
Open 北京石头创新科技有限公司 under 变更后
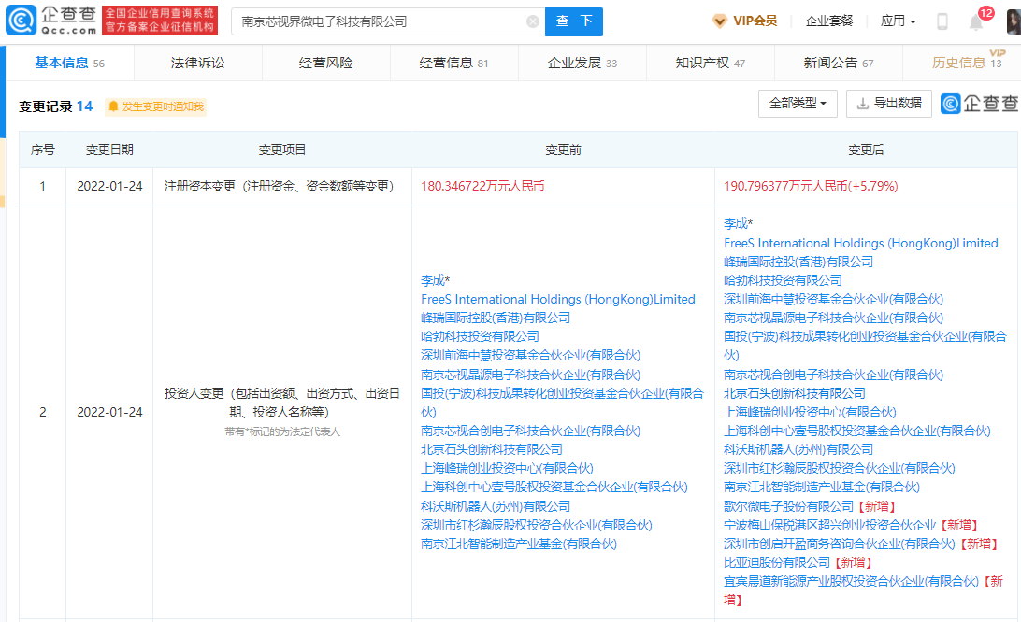(795, 393)
